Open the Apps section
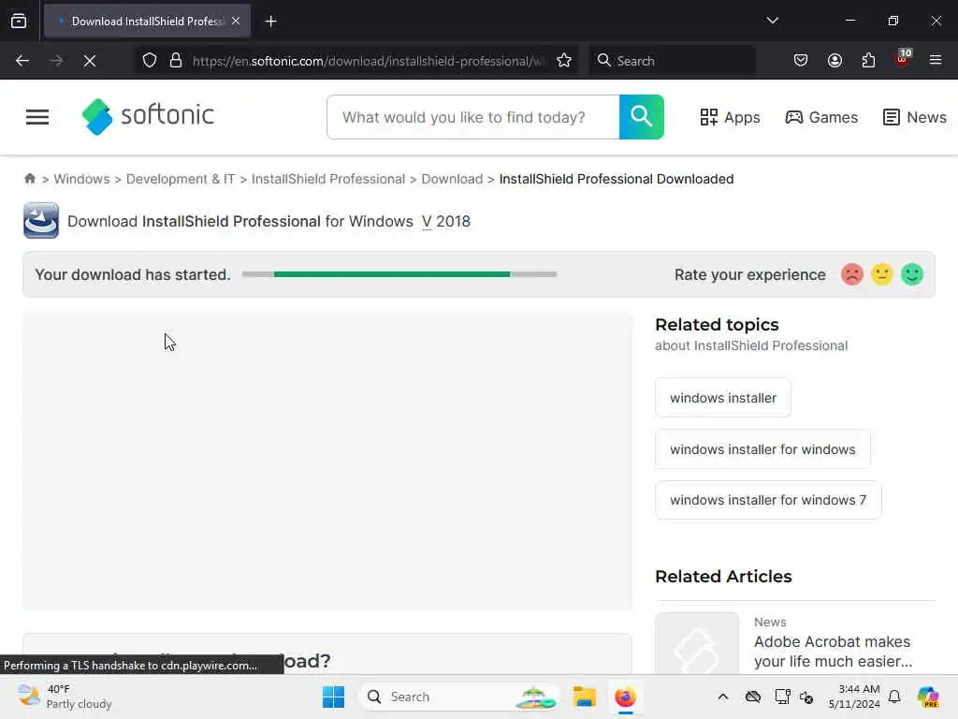The width and height of the screenshot is (958, 719). (x=730, y=117)
